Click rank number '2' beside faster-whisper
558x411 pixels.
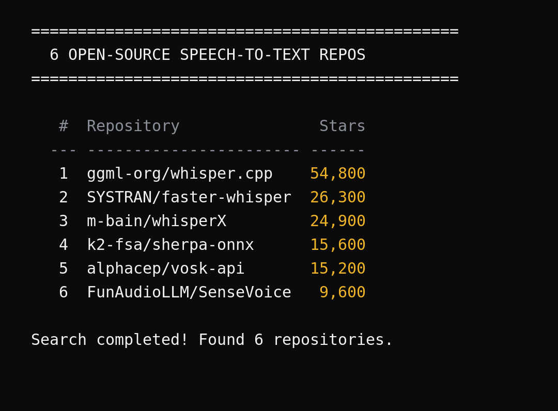click(64, 197)
